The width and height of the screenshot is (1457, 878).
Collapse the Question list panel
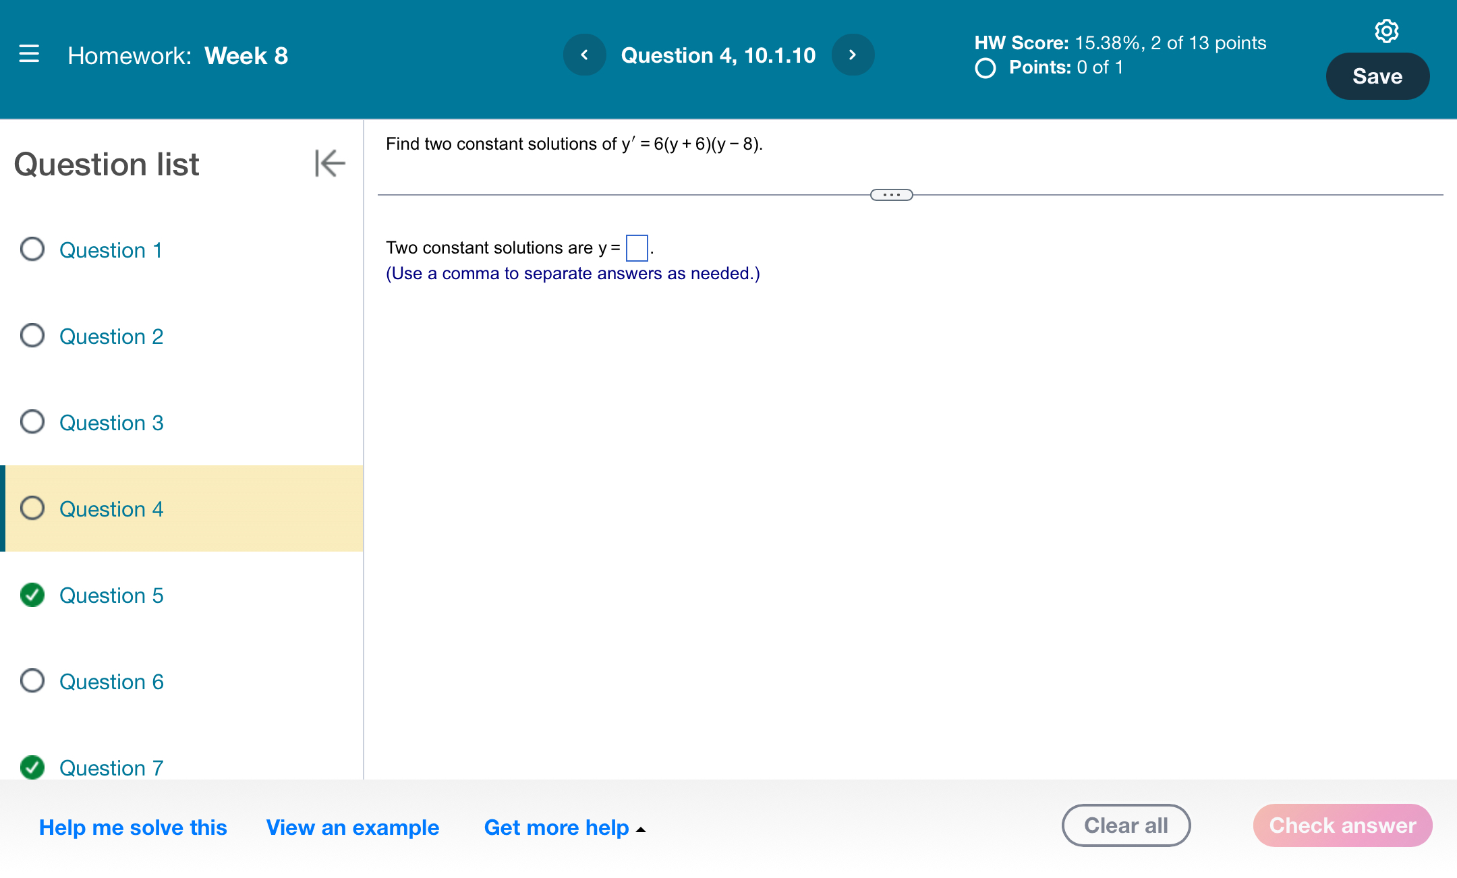[329, 163]
